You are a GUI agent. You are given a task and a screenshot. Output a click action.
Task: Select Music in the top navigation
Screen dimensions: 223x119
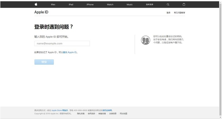tap(130, 4)
